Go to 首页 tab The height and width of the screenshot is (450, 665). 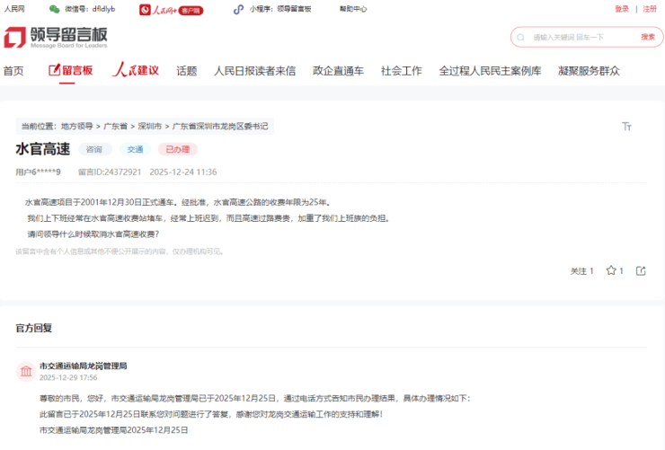point(13,71)
